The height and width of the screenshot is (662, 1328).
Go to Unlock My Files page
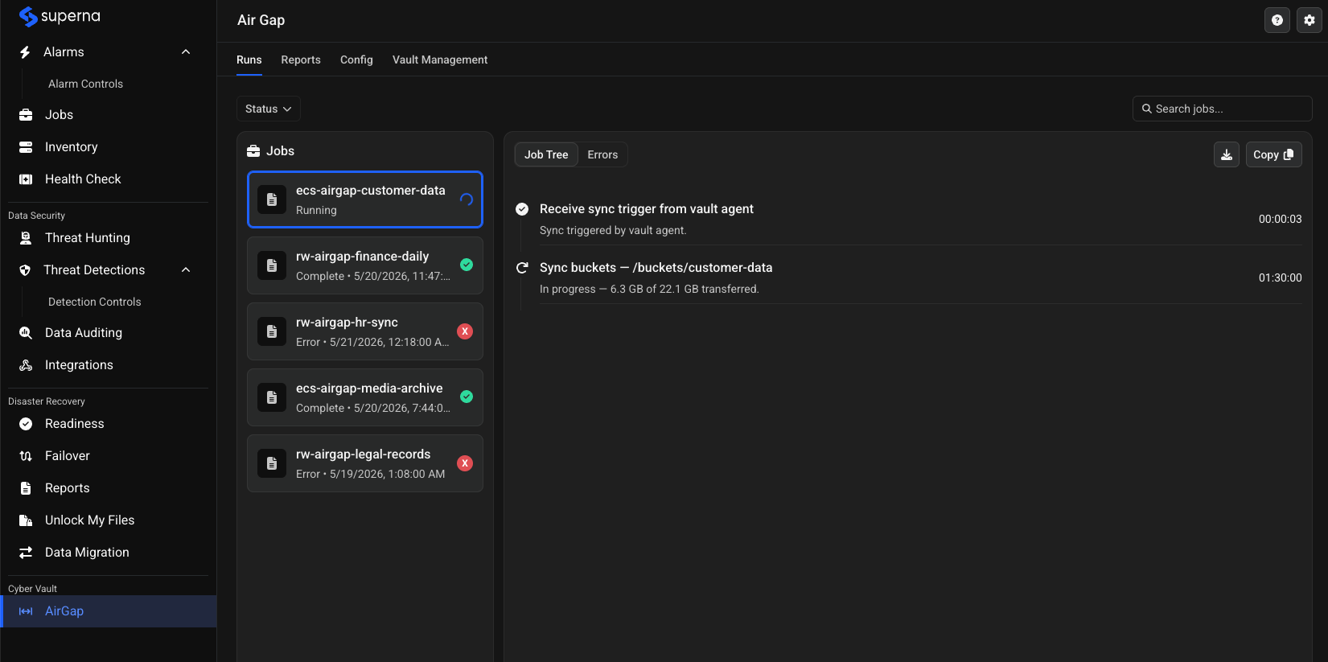[x=90, y=520]
